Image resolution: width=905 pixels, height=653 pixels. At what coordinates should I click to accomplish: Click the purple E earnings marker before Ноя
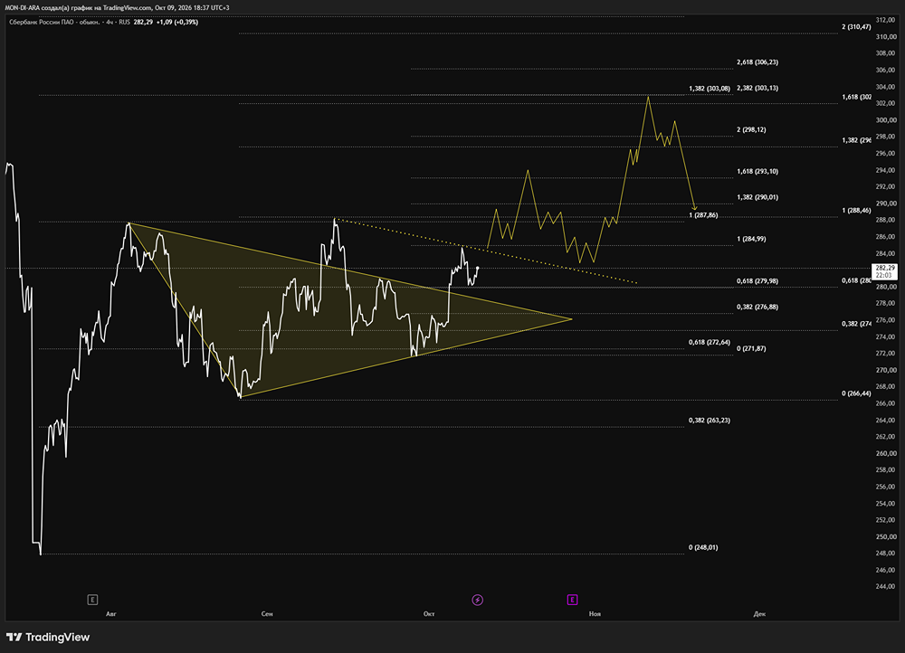click(572, 600)
